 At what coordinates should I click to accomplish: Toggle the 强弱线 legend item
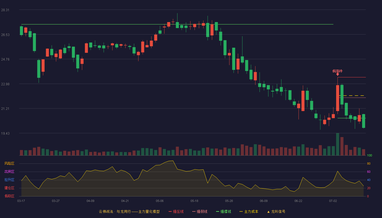[200, 211]
